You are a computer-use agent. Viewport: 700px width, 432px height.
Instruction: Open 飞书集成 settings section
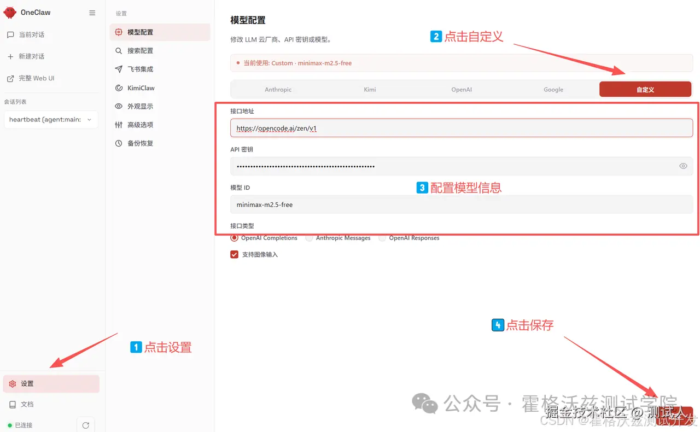point(160,69)
